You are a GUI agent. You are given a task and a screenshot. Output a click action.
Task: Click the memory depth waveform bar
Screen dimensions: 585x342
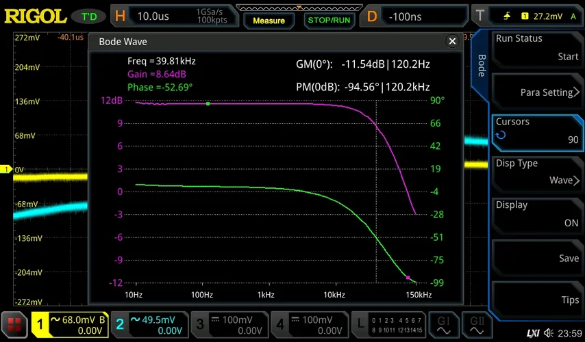(299, 8)
